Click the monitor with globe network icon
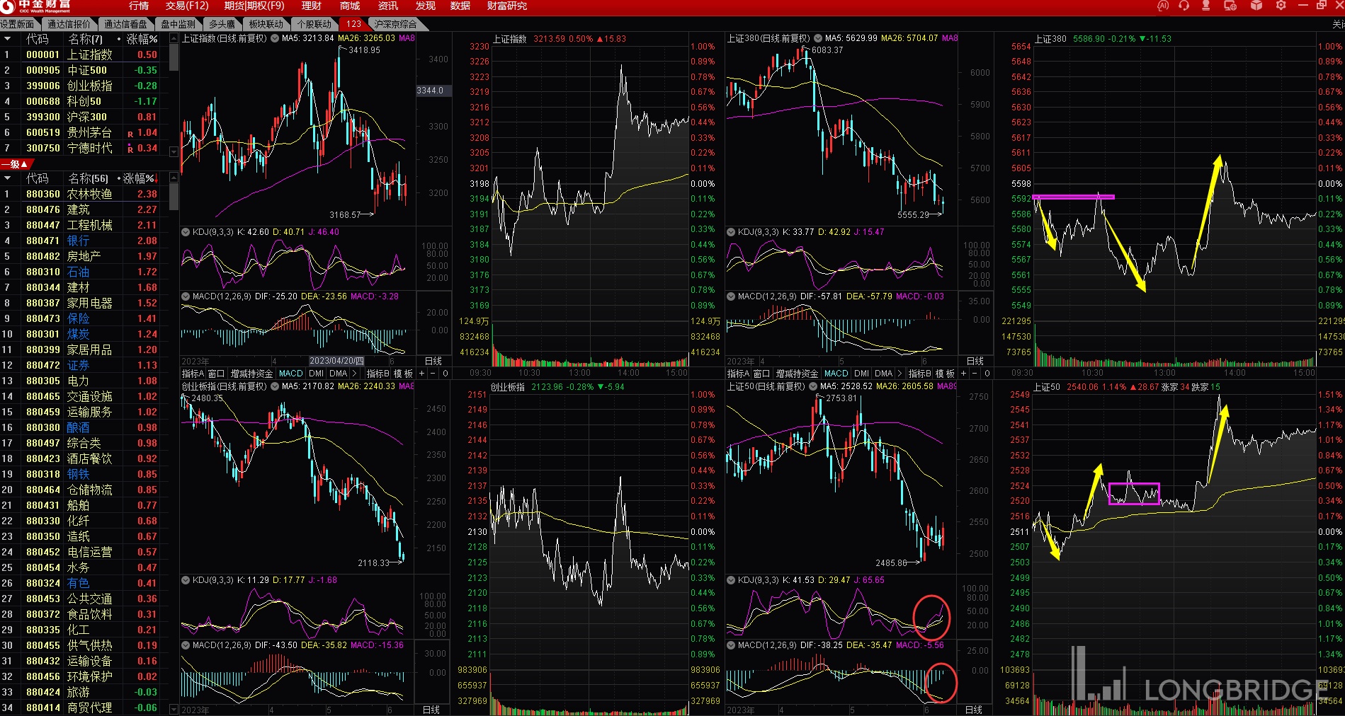The width and height of the screenshot is (1345, 716). tap(1230, 6)
